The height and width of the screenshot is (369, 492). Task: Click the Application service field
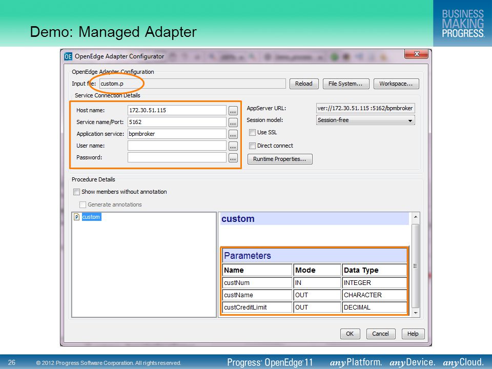pos(177,134)
